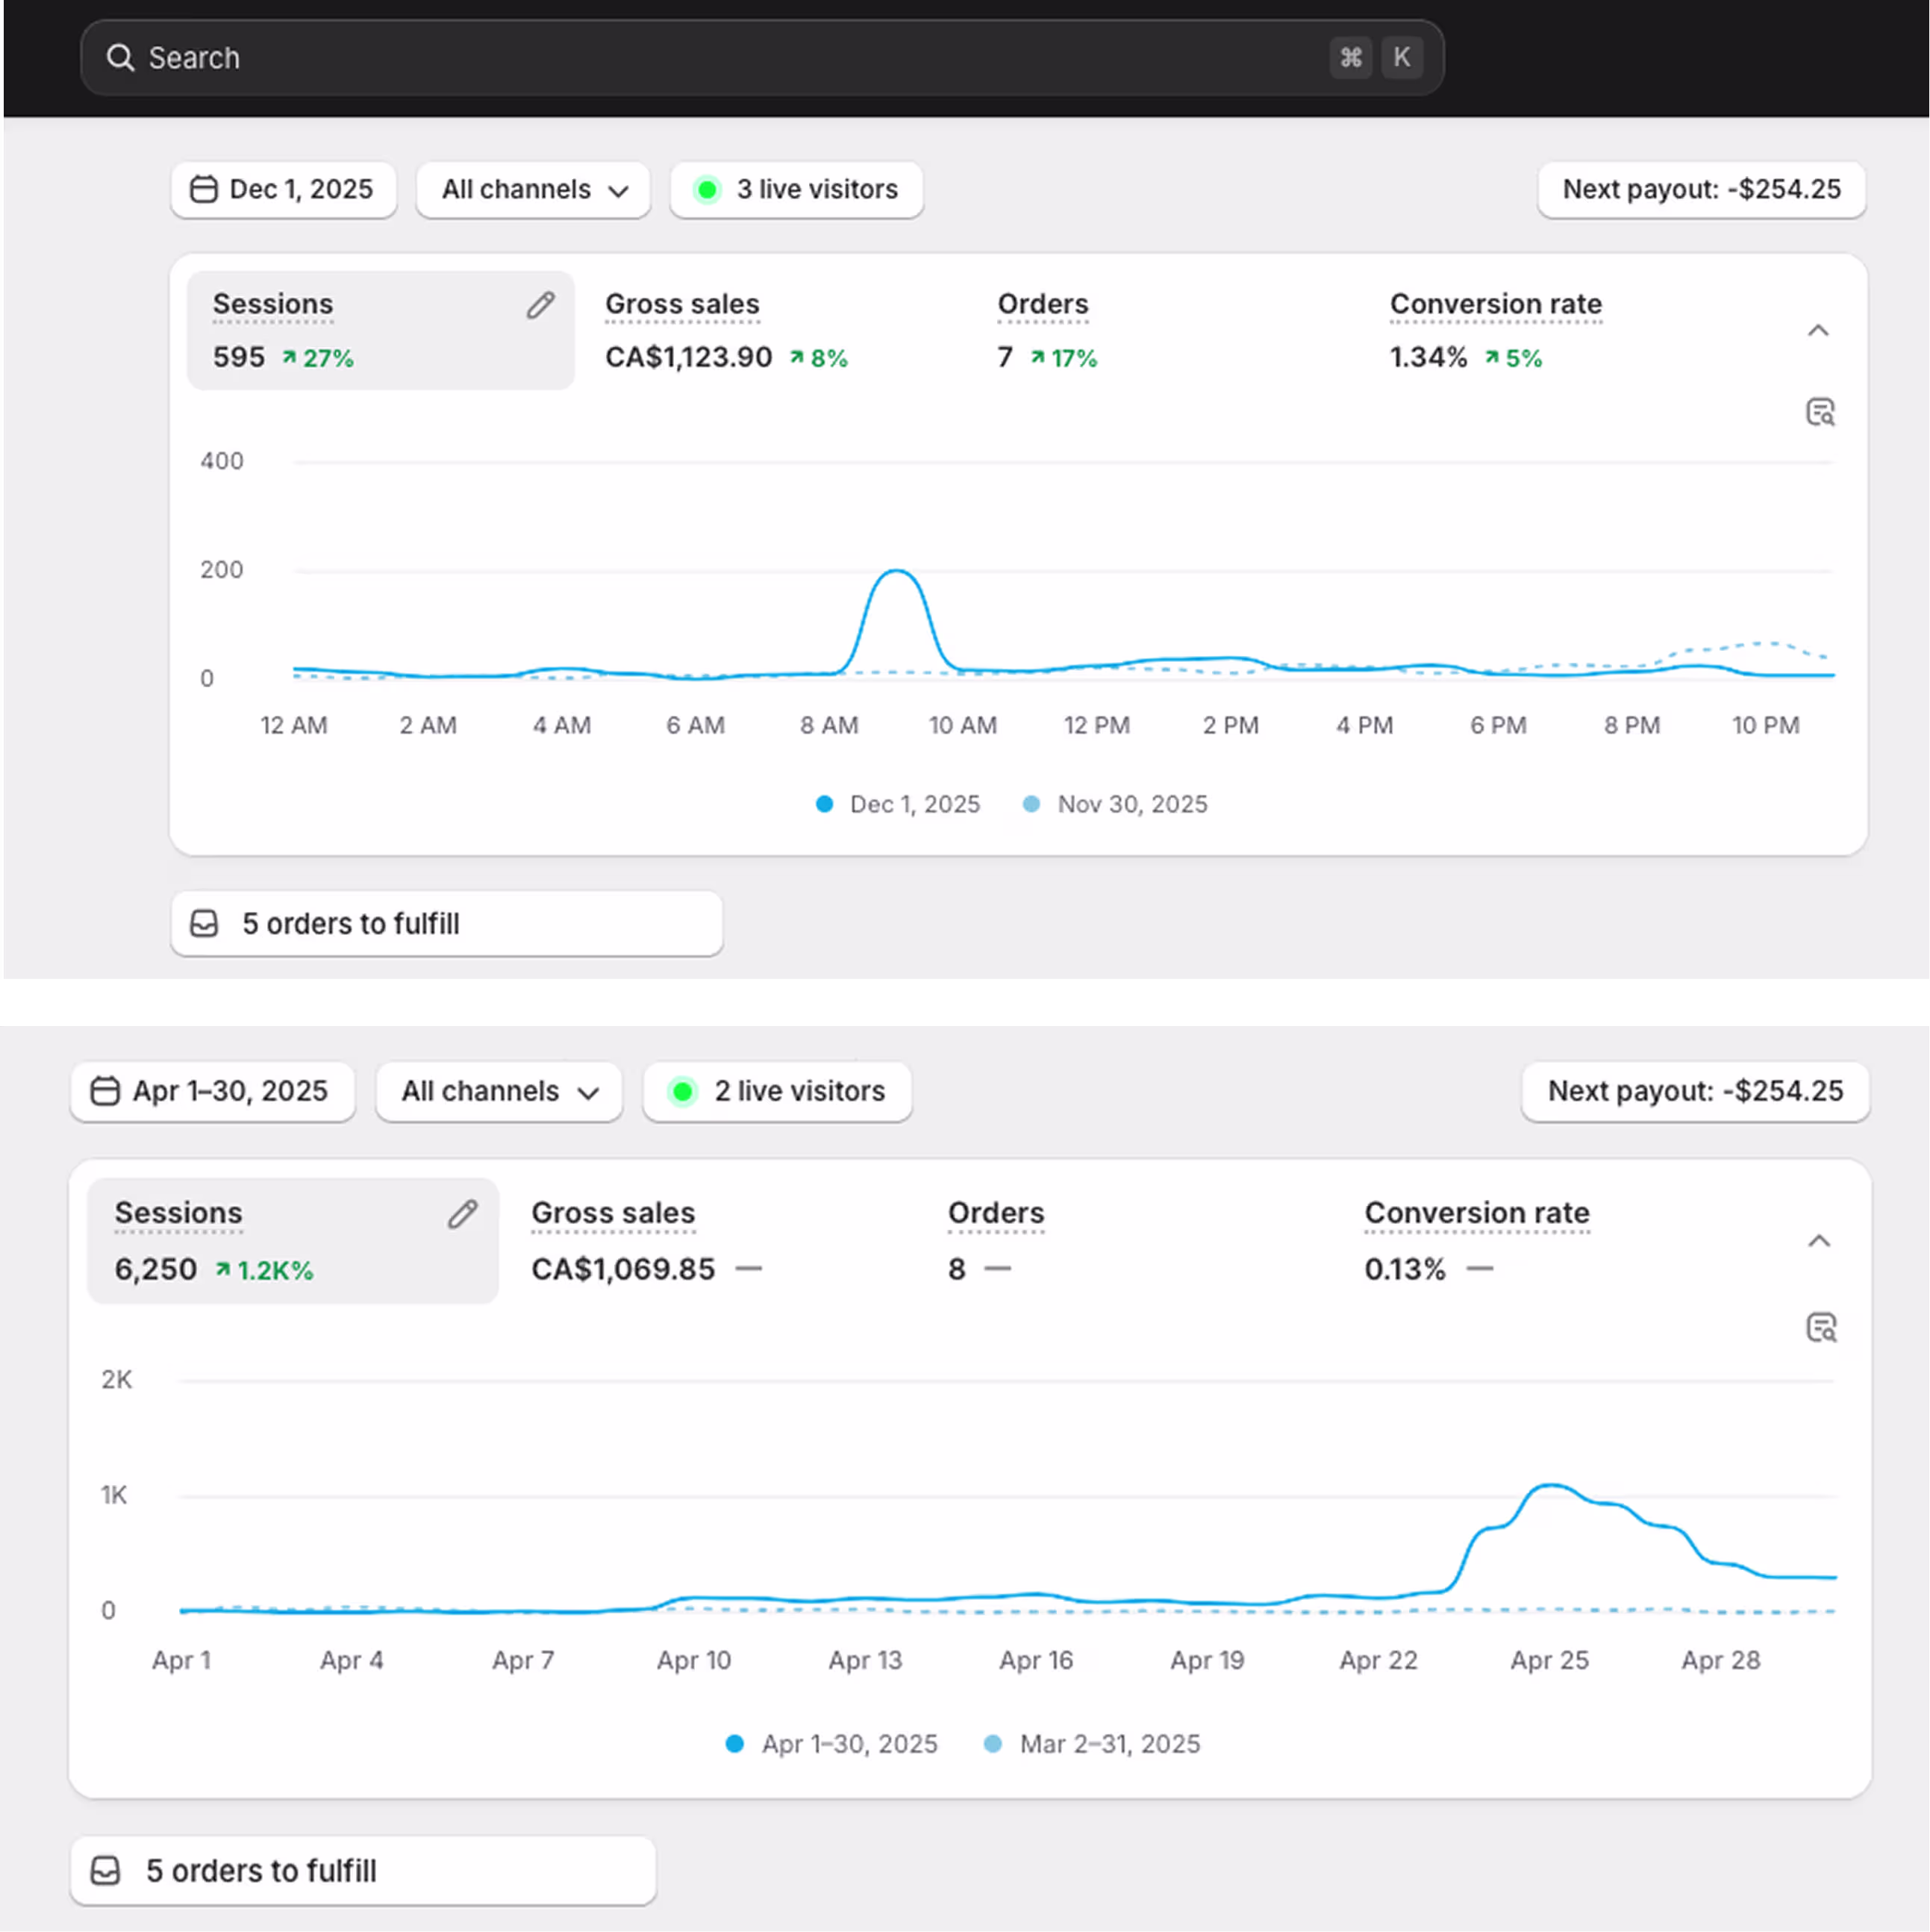Click the 3 live visitors button
This screenshot has width=1930, height=1932.
pos(796,189)
